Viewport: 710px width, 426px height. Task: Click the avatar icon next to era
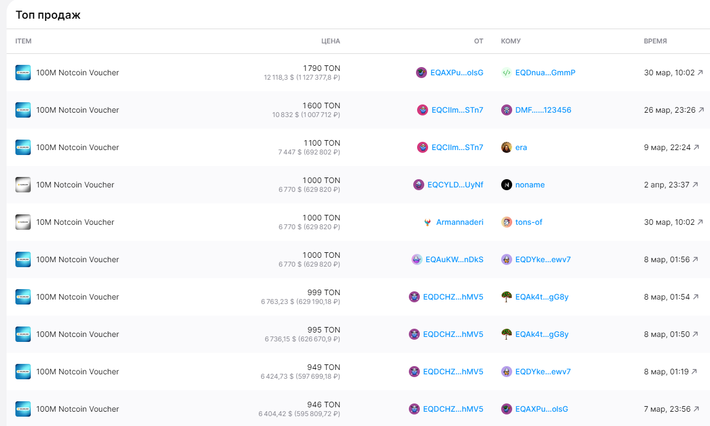[506, 147]
